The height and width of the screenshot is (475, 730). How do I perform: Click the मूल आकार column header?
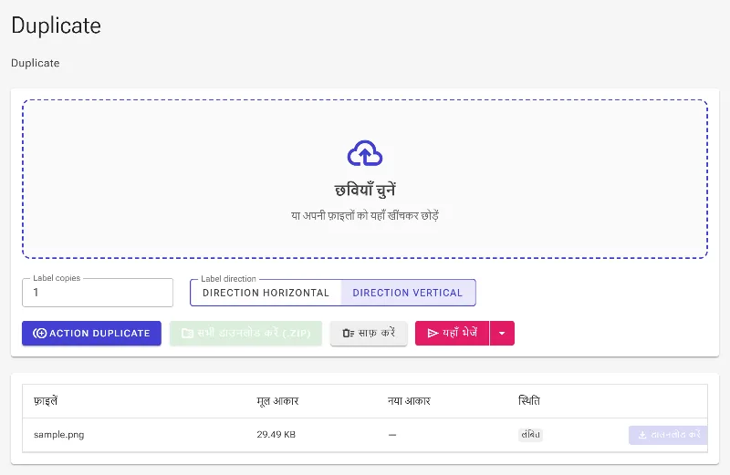click(277, 400)
